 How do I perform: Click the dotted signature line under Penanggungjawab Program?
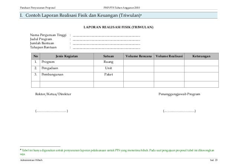pyautogui.click(x=179, y=111)
